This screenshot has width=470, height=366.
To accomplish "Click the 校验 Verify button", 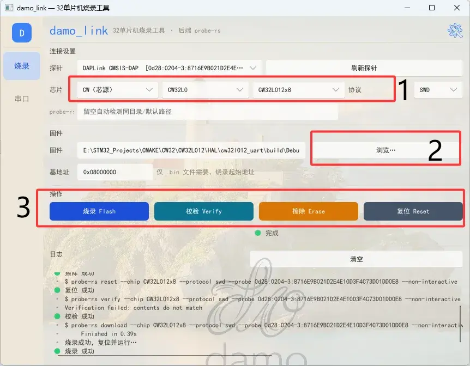I will (204, 211).
